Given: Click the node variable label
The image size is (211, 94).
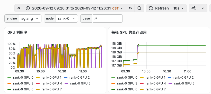Looking at the screenshot, I should tap(50, 18).
